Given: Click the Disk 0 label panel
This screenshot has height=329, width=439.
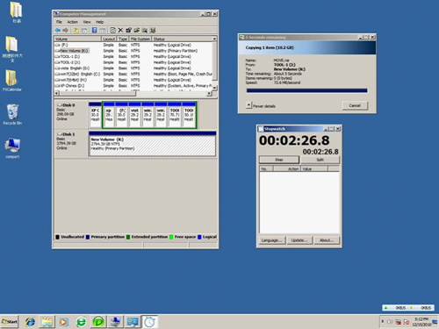Looking at the screenshot, I should point(71,115).
